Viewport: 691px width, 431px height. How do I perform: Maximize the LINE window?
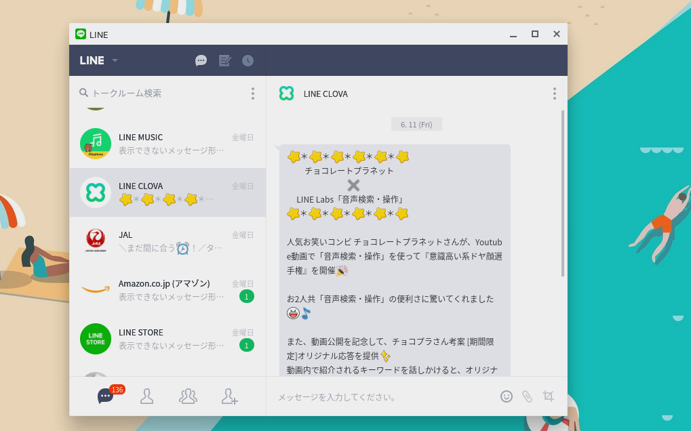click(535, 34)
